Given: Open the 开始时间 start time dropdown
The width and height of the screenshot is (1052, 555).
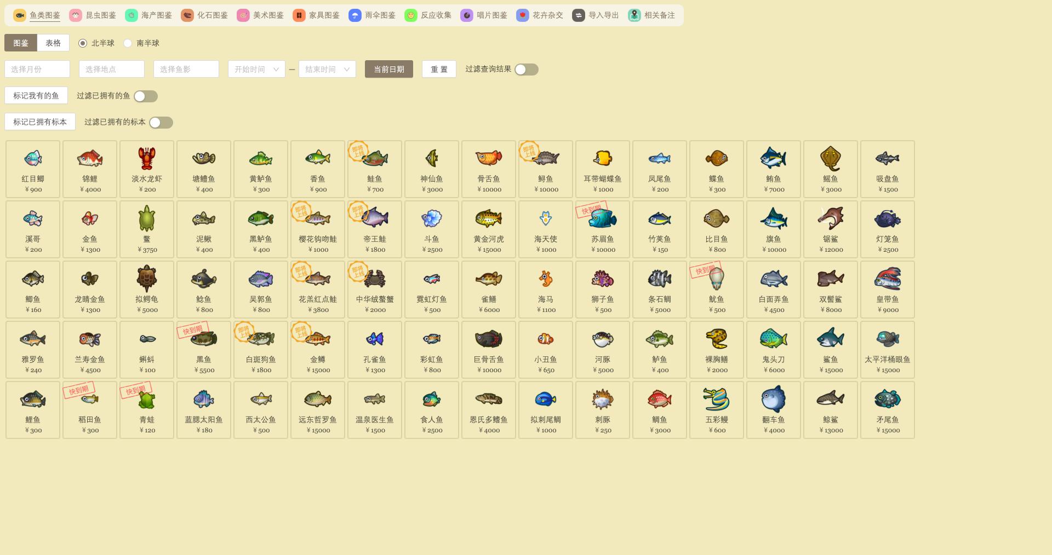Looking at the screenshot, I should click(x=256, y=69).
